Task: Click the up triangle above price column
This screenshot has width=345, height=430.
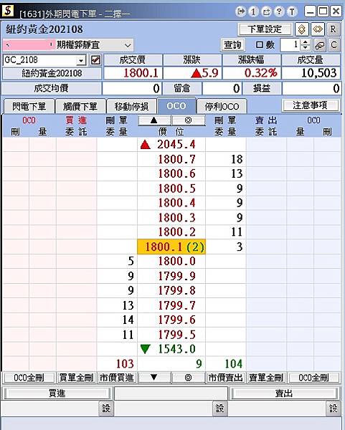Action: pyautogui.click(x=154, y=120)
